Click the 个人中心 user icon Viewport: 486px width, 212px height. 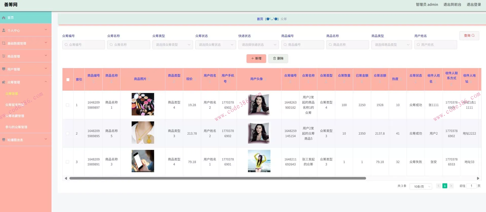(4, 30)
